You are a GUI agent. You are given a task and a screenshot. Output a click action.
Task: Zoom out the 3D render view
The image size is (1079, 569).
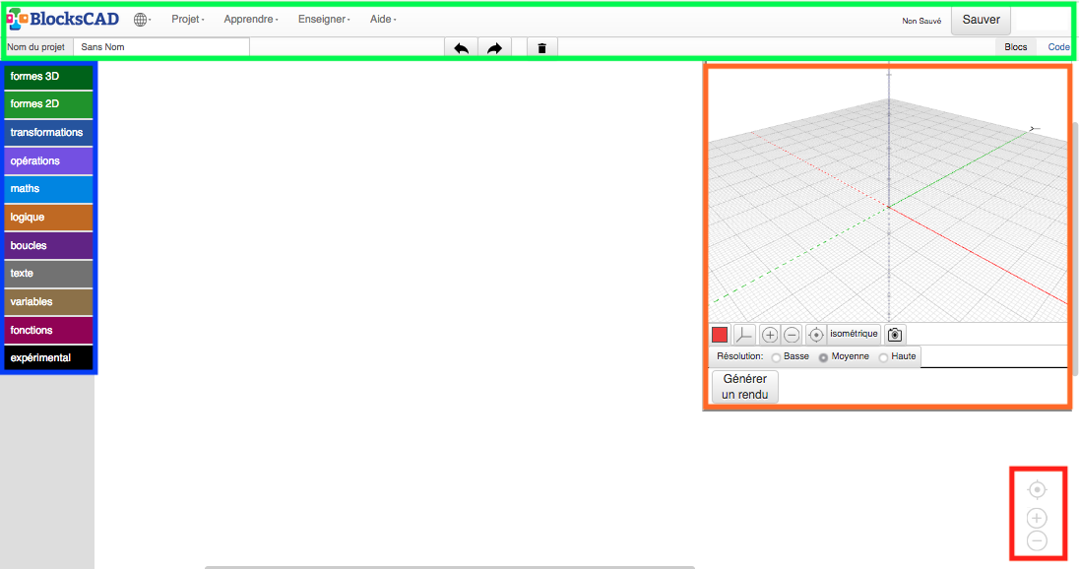tap(792, 335)
